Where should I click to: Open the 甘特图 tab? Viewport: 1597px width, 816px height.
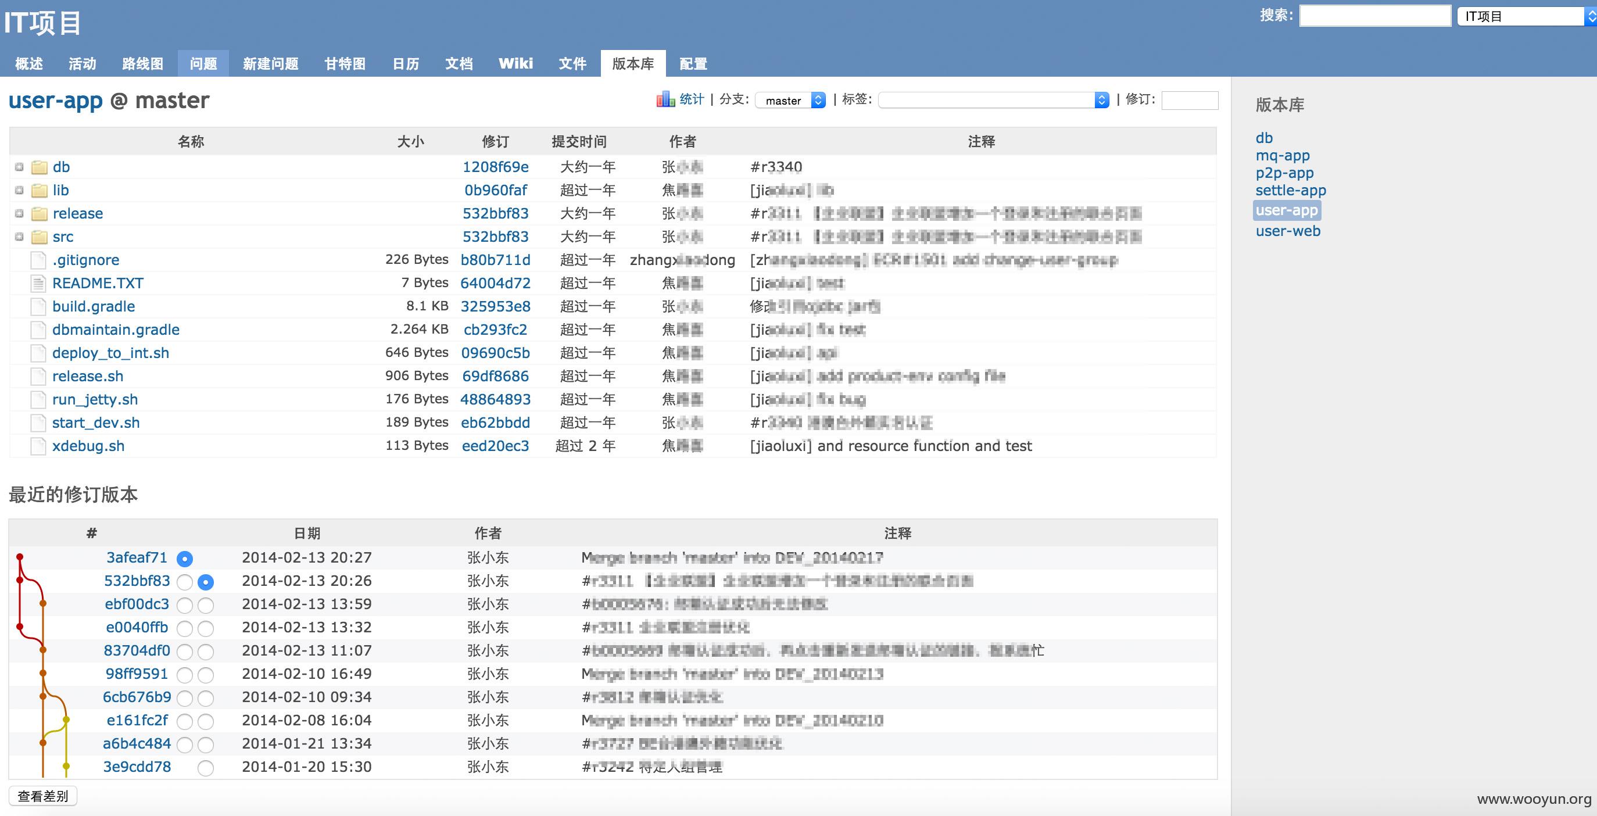tap(345, 64)
